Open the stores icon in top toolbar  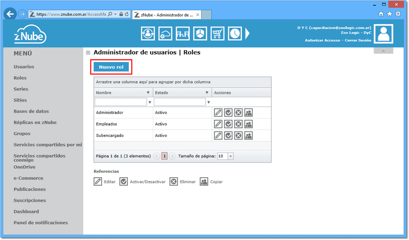pyautogui.click(x=183, y=33)
